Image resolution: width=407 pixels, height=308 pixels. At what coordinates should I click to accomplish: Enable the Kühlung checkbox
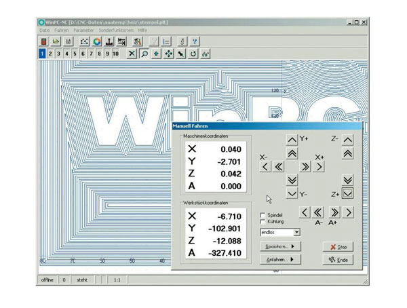263,222
